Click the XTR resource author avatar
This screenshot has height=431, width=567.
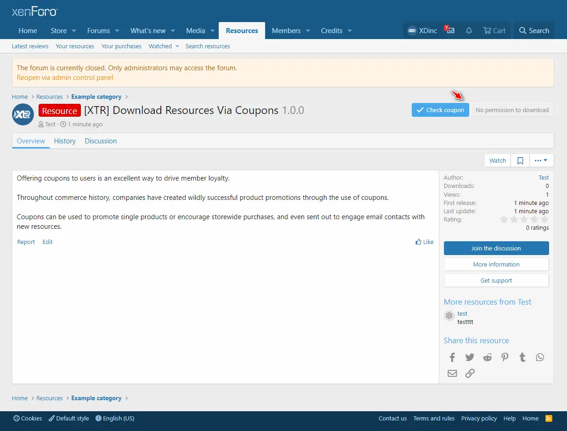23,115
